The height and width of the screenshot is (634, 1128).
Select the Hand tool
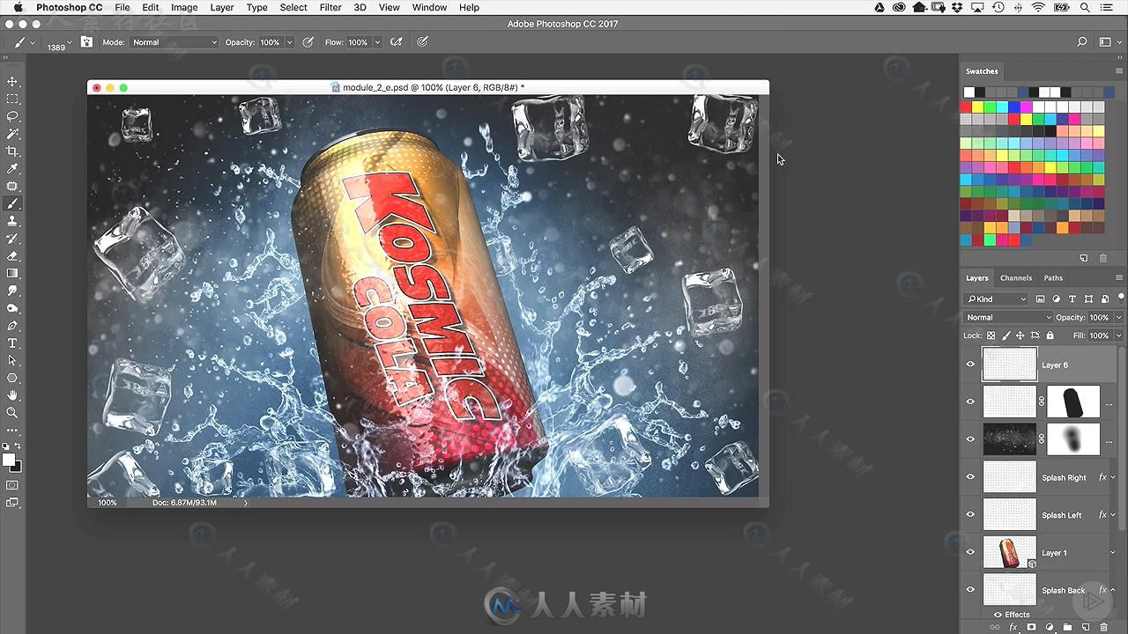[x=12, y=395]
